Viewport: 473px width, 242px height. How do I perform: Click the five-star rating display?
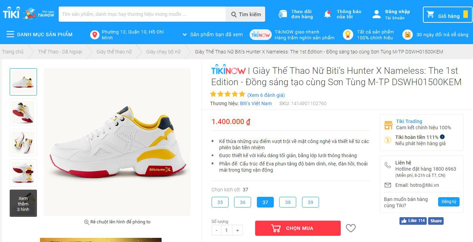tap(228, 94)
